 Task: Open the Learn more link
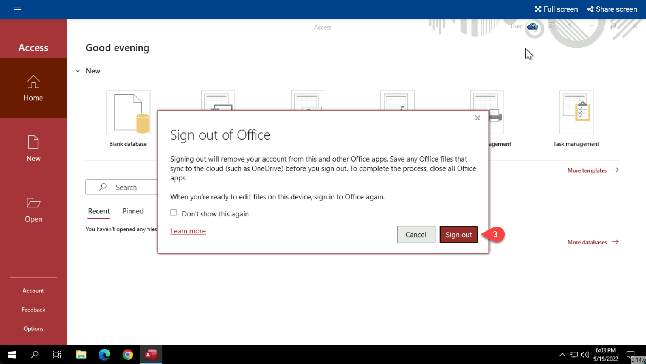[x=188, y=231]
